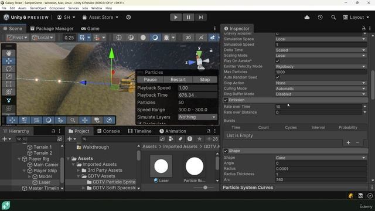Open Stop Action dropdown
375x211 pixels.
coord(321,83)
